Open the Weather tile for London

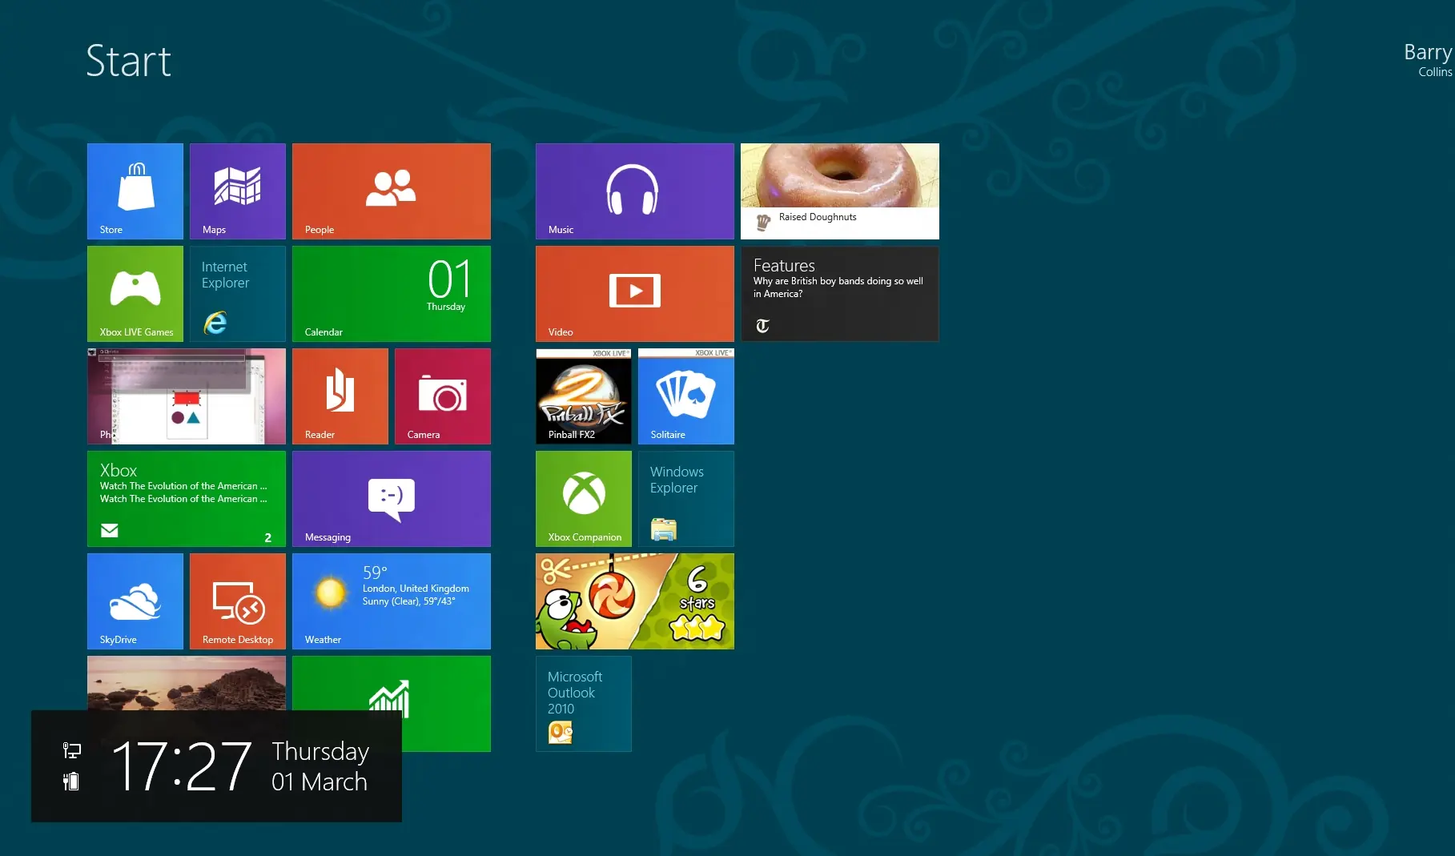click(392, 601)
